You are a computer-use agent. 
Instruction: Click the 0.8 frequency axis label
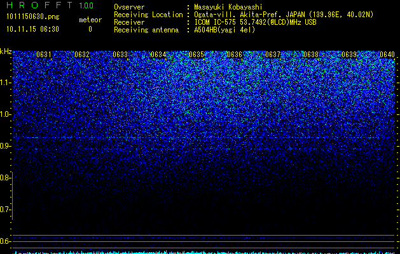(5, 178)
